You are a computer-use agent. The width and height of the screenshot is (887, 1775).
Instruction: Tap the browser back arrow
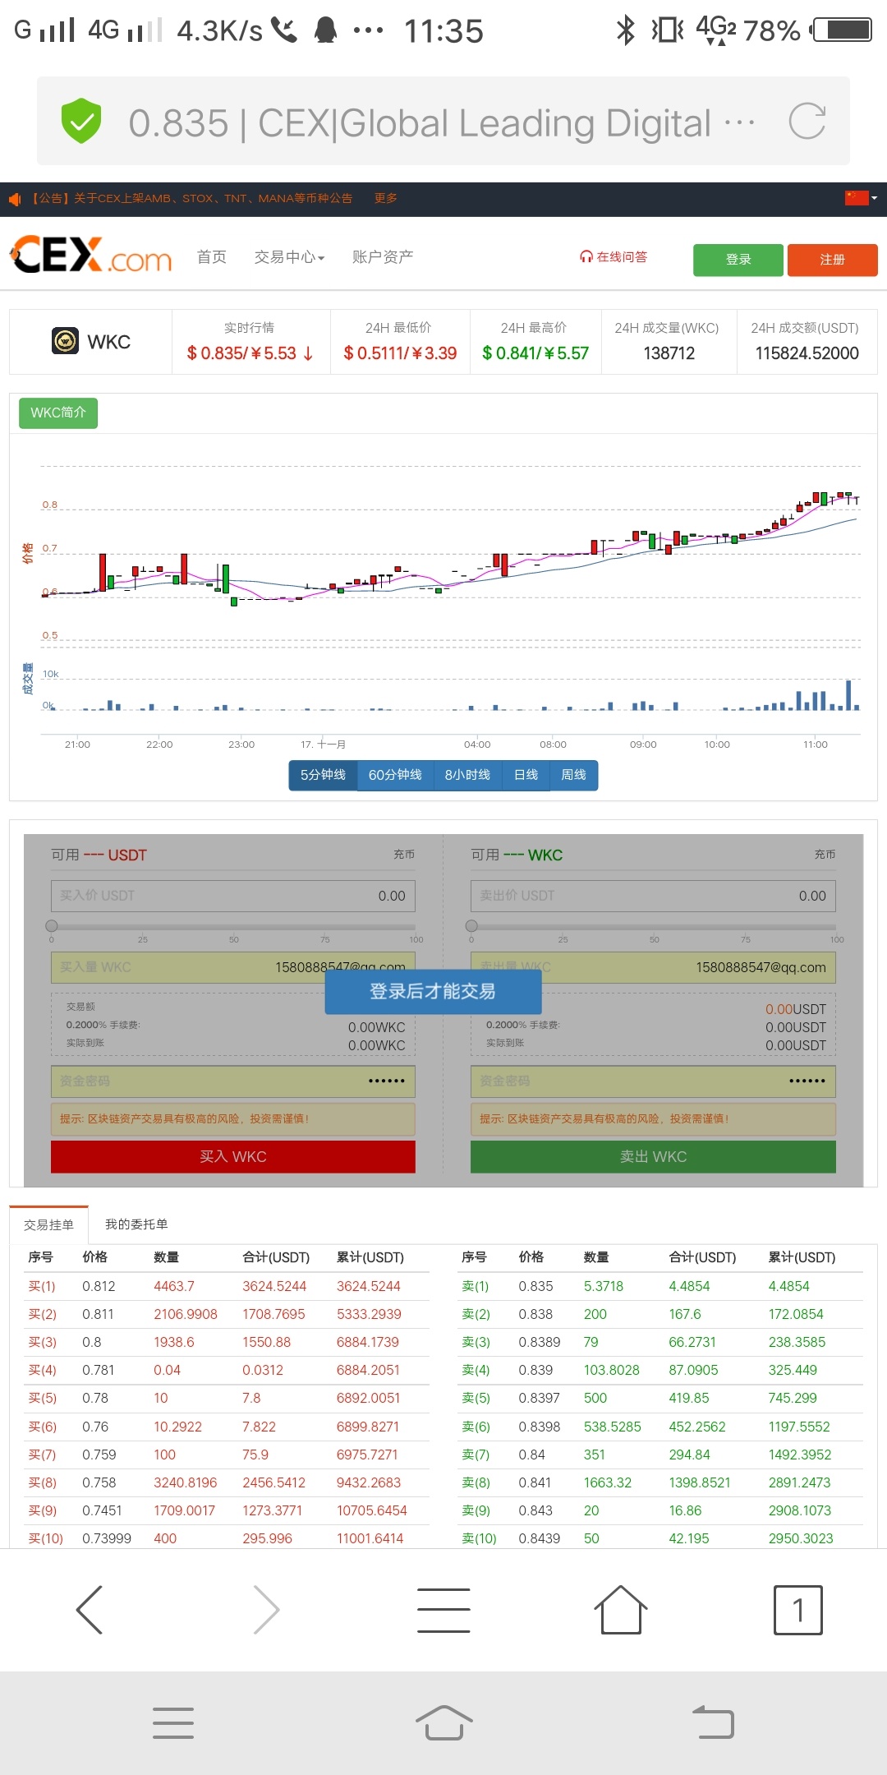coord(90,1609)
